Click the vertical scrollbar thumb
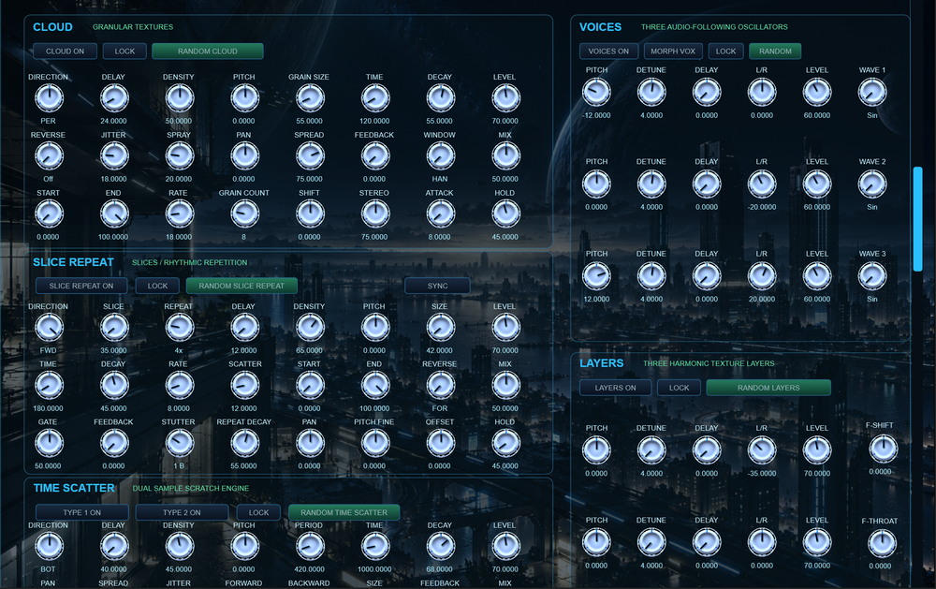 point(917,219)
